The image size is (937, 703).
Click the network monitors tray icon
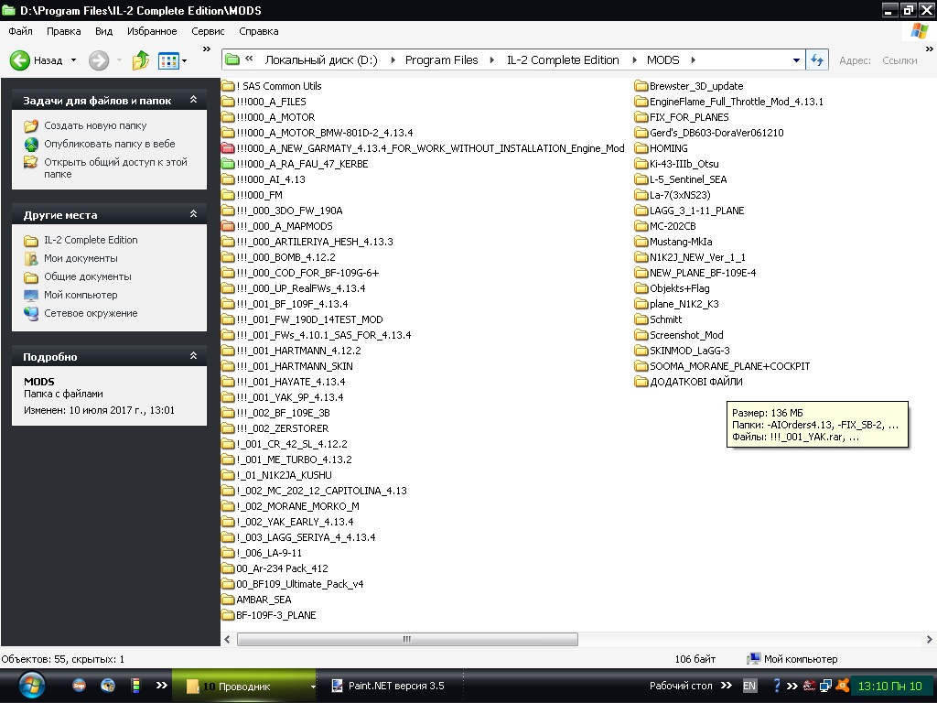(826, 686)
